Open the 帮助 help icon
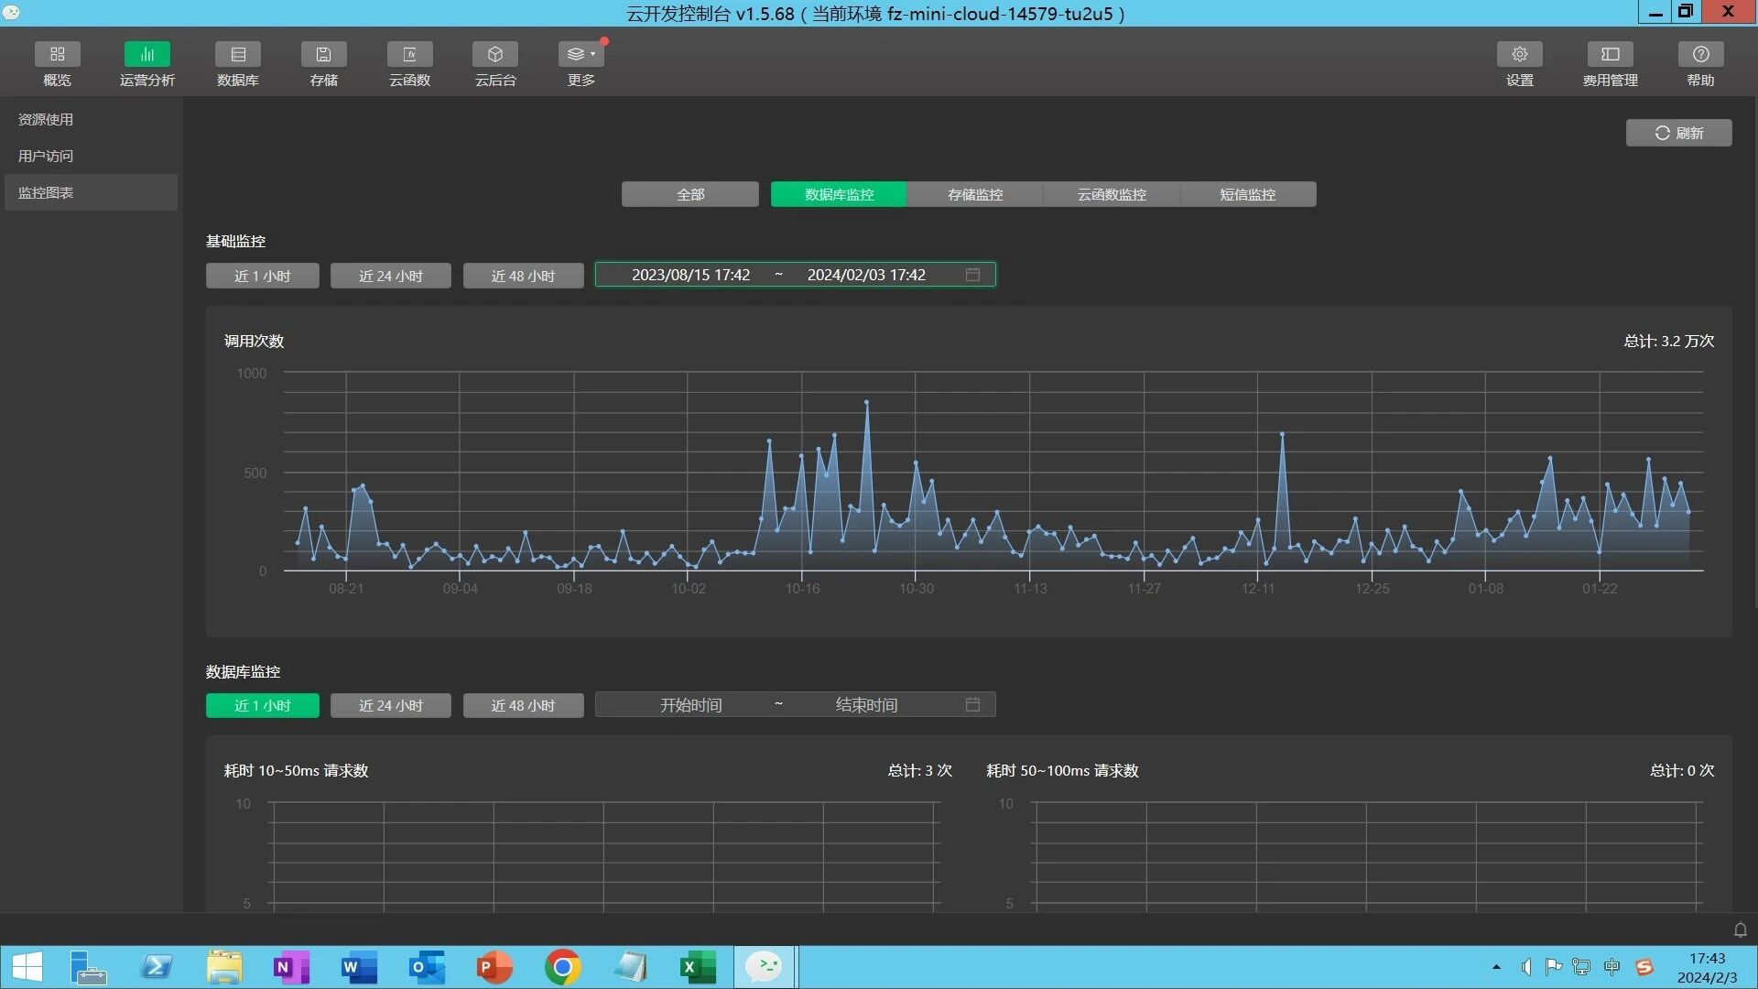The height and width of the screenshot is (989, 1758). [x=1700, y=55]
